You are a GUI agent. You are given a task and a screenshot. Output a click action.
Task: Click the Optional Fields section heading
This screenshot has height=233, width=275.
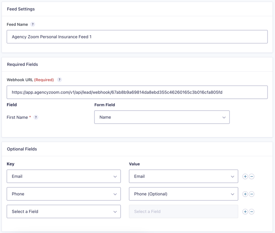pyautogui.click(x=22, y=149)
